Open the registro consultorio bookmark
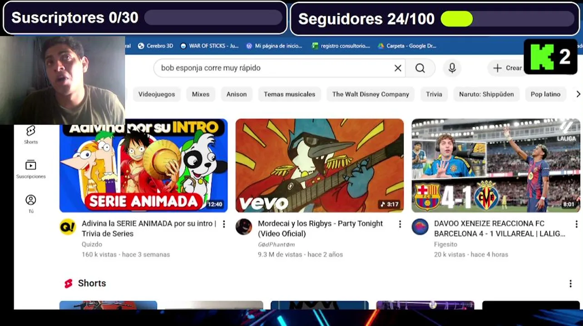The image size is (583, 326). [x=341, y=46]
